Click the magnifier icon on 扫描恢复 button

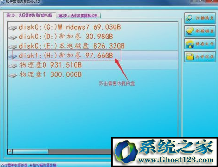pyautogui.click(x=190, y=18)
